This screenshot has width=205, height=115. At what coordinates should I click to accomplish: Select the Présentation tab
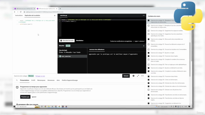[25, 80]
